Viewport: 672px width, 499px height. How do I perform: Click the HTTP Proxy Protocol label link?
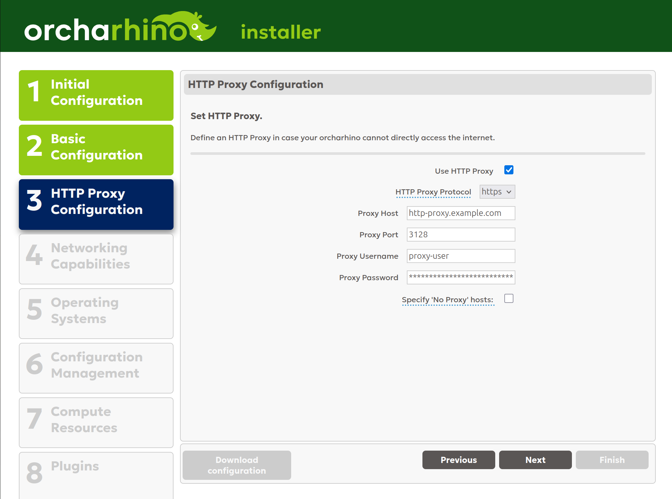[433, 192]
